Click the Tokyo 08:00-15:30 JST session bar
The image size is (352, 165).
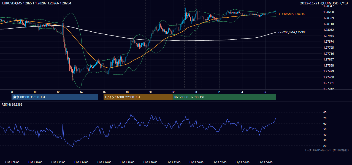(55, 97)
